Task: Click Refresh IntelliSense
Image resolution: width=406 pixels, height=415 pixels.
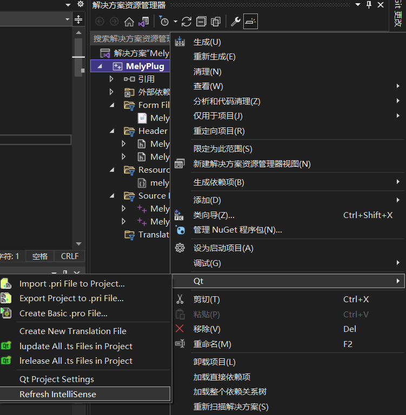Action: [85, 394]
